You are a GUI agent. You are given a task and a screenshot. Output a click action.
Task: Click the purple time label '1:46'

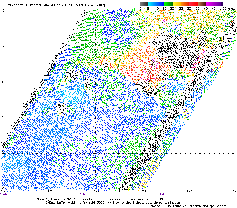click(163, 194)
